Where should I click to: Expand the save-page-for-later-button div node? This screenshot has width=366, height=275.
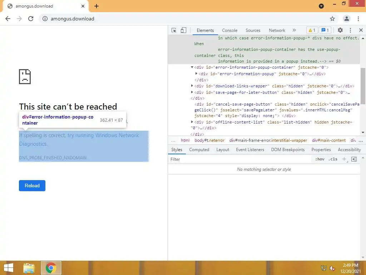[x=192, y=92]
